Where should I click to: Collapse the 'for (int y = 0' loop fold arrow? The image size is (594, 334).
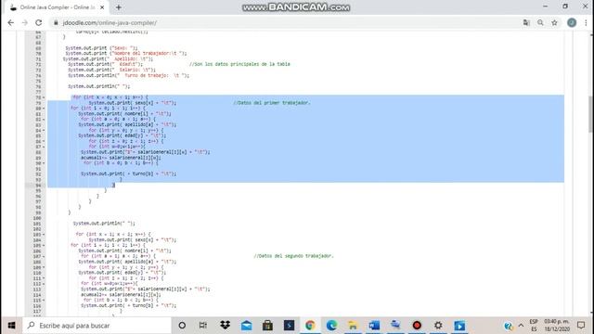[44, 130]
